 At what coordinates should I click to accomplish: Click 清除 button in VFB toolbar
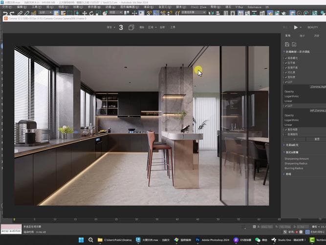tap(142, 27)
